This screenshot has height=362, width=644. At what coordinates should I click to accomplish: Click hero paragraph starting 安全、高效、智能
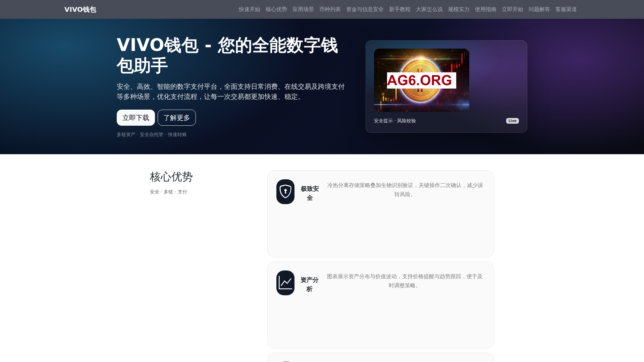coord(231,92)
